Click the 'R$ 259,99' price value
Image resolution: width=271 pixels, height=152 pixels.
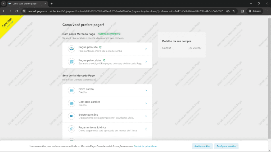point(195,48)
